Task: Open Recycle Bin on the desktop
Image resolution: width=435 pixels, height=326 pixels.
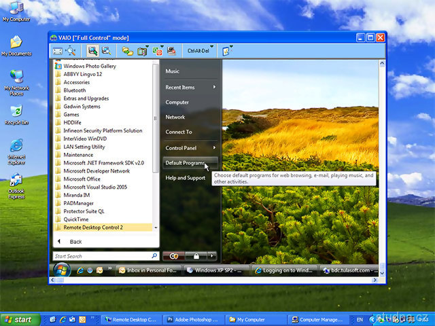Action: tap(16, 112)
